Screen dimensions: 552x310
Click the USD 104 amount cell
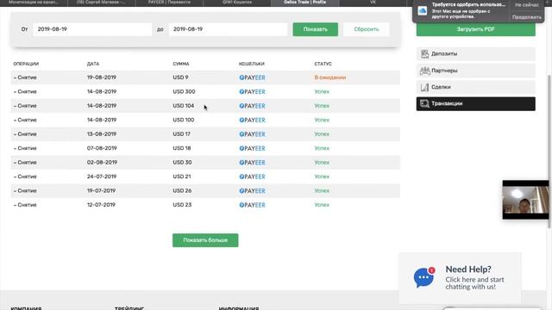[x=184, y=105]
